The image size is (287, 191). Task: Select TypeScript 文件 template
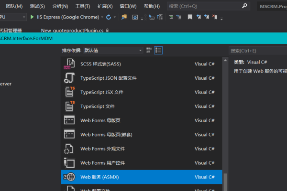pyautogui.click(x=141, y=106)
